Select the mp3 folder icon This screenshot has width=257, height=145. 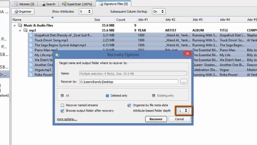click(x=25, y=30)
